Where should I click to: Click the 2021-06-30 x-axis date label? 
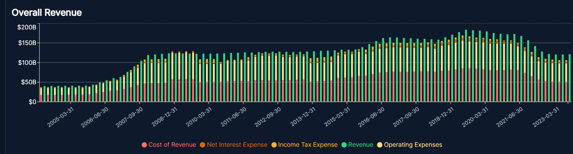coord(510,117)
